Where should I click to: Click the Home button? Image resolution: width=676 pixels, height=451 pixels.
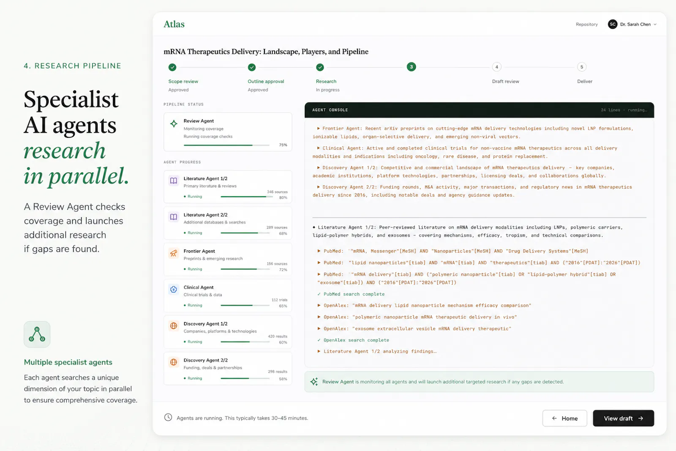coord(564,418)
